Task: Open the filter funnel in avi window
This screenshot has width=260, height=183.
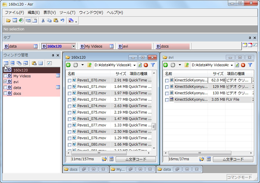Action: [x=250, y=65]
